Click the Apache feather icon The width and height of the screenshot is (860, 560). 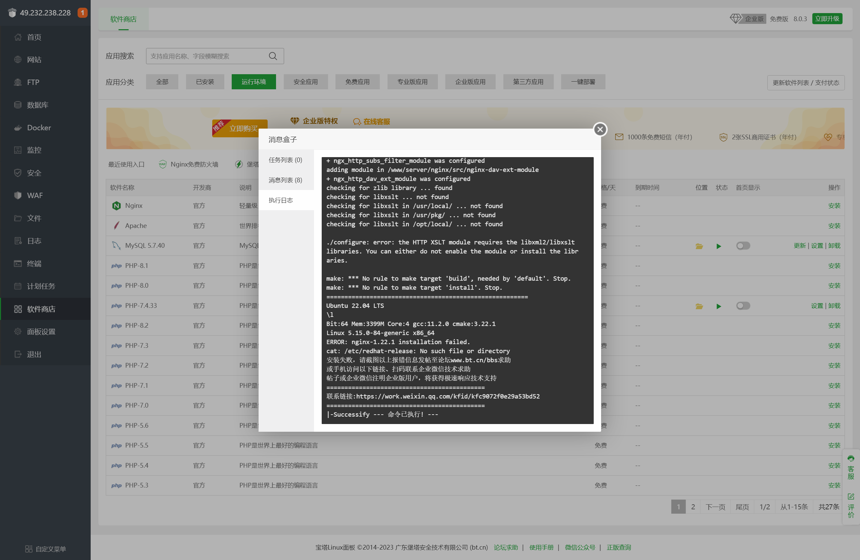pyautogui.click(x=116, y=226)
